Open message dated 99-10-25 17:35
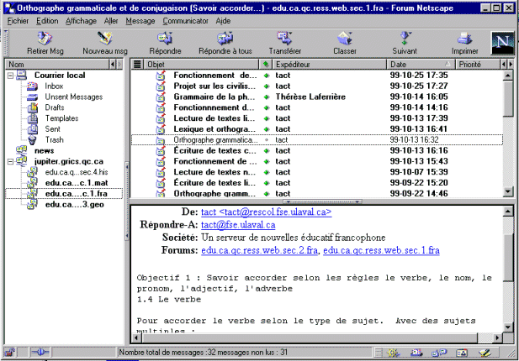Viewport: 519px width, 361px height. [316, 76]
